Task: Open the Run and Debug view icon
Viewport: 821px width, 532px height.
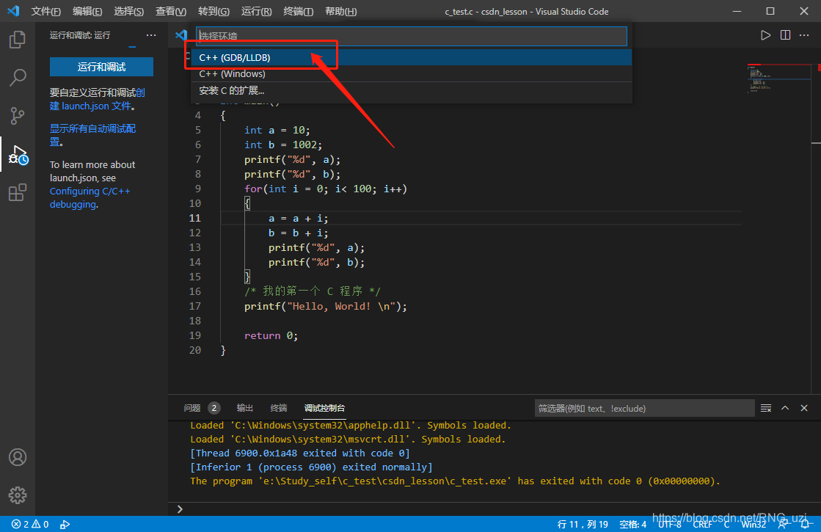Action: [x=18, y=155]
